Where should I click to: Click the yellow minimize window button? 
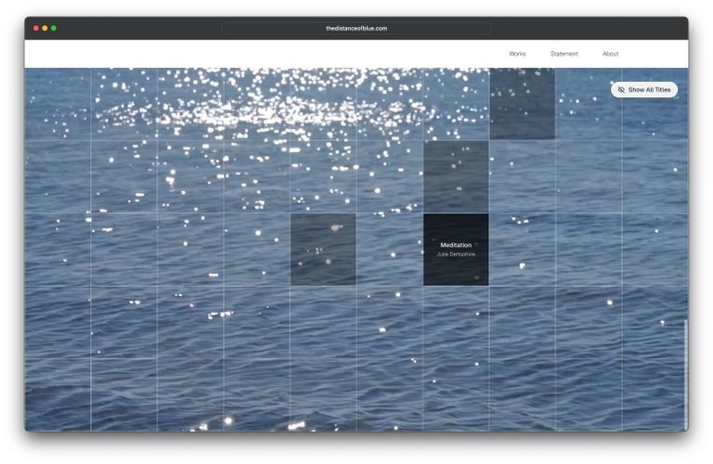click(45, 28)
